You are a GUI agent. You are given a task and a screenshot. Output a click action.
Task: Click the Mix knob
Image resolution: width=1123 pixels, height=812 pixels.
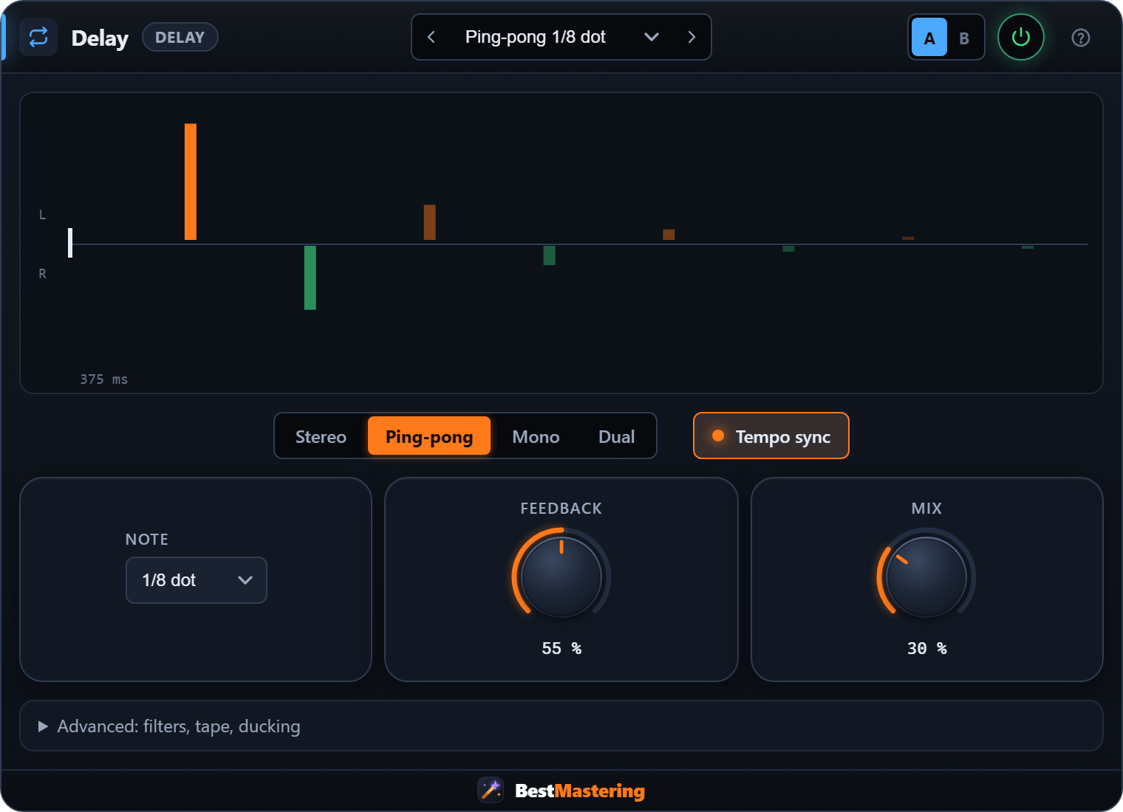(x=926, y=577)
